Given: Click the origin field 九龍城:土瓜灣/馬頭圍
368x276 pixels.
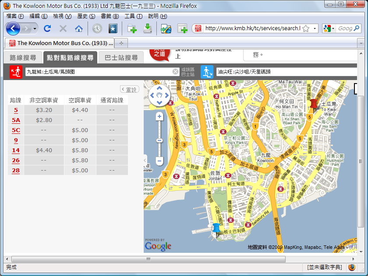Looking at the screenshot, I should click(x=99, y=72).
